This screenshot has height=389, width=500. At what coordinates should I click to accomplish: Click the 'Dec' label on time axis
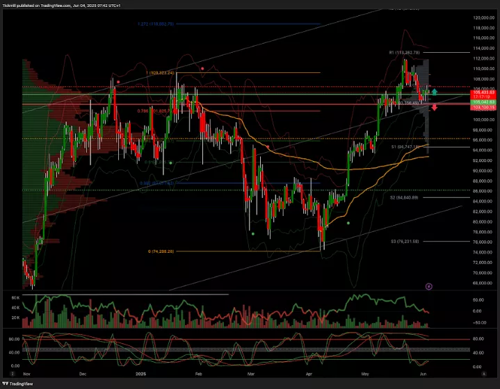coord(83,373)
